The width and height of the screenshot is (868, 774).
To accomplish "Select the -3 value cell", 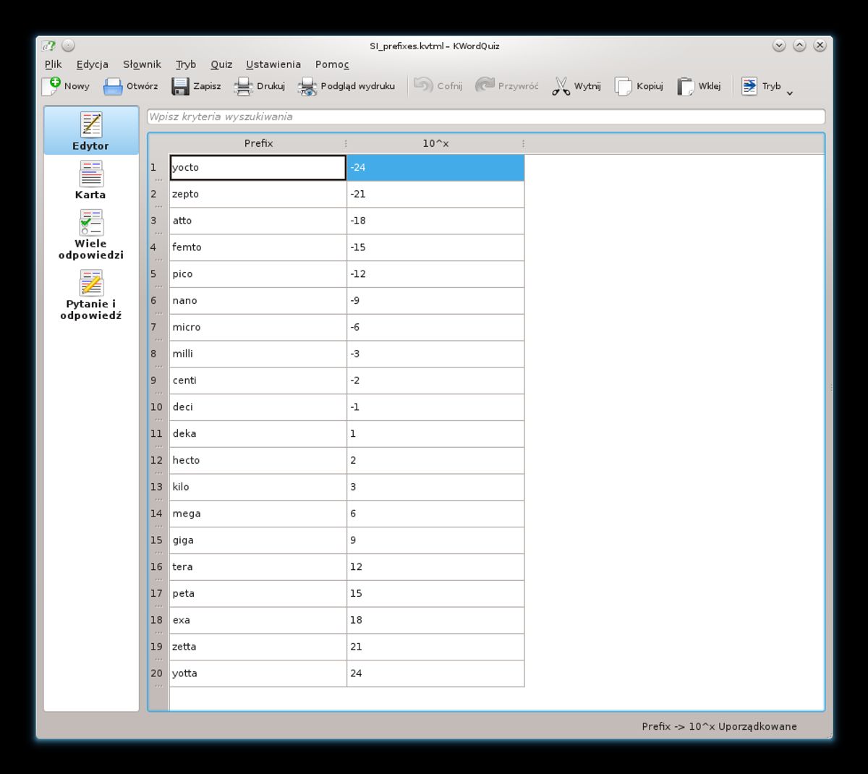I will (x=435, y=354).
